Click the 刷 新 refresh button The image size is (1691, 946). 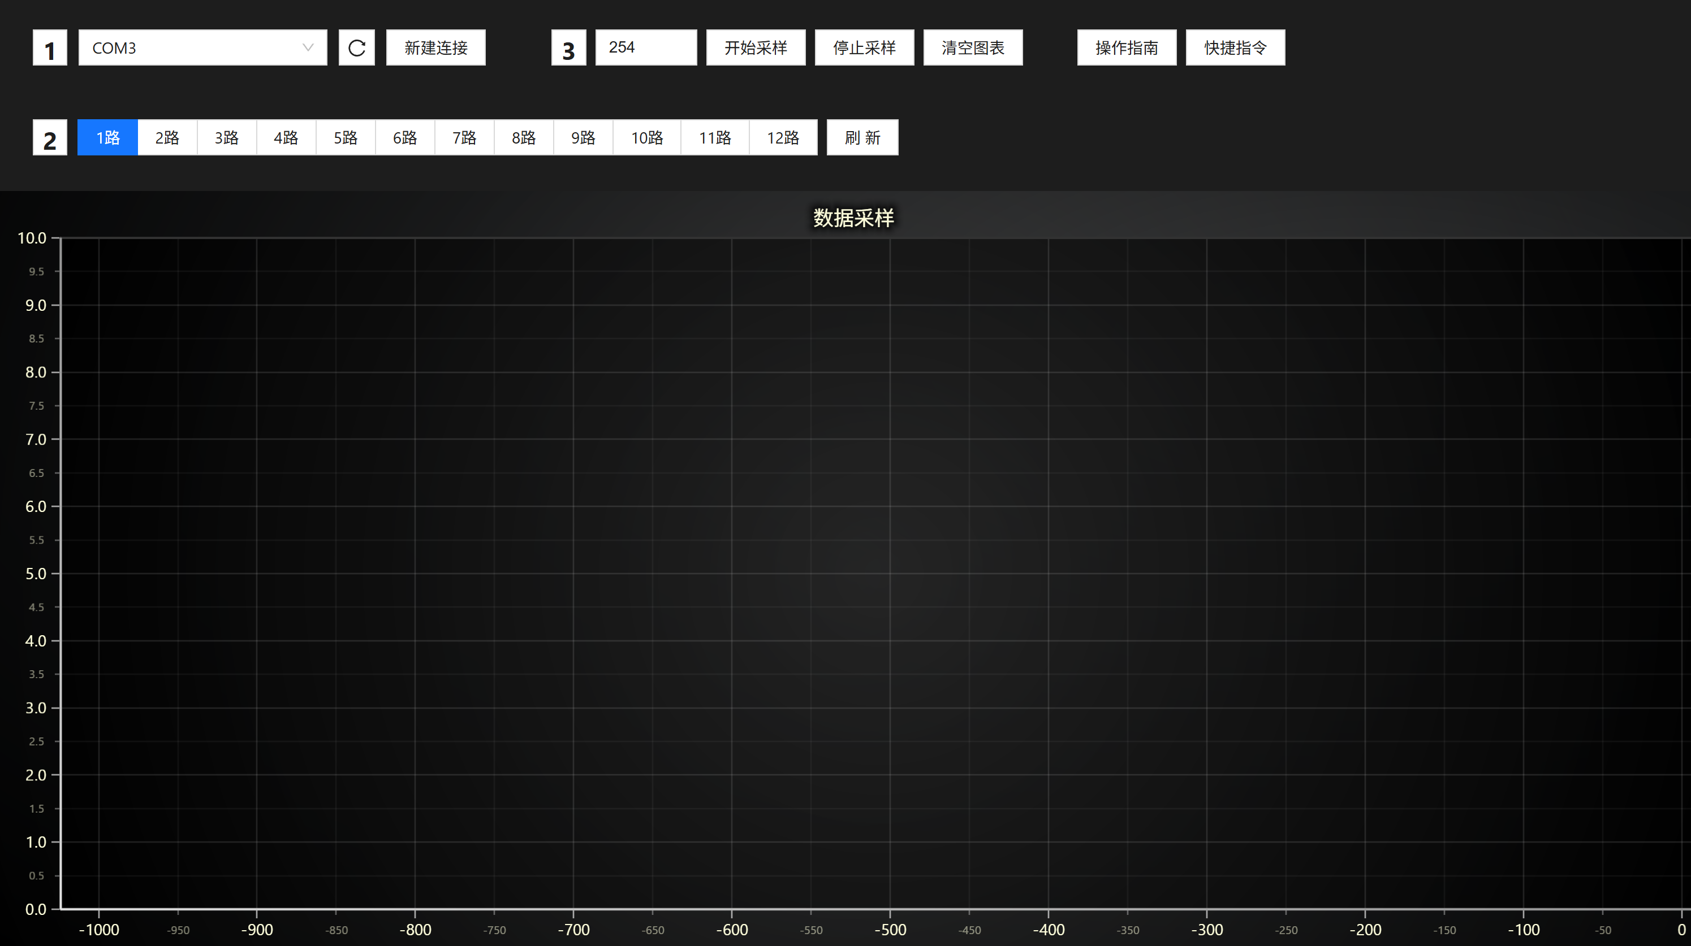[862, 137]
